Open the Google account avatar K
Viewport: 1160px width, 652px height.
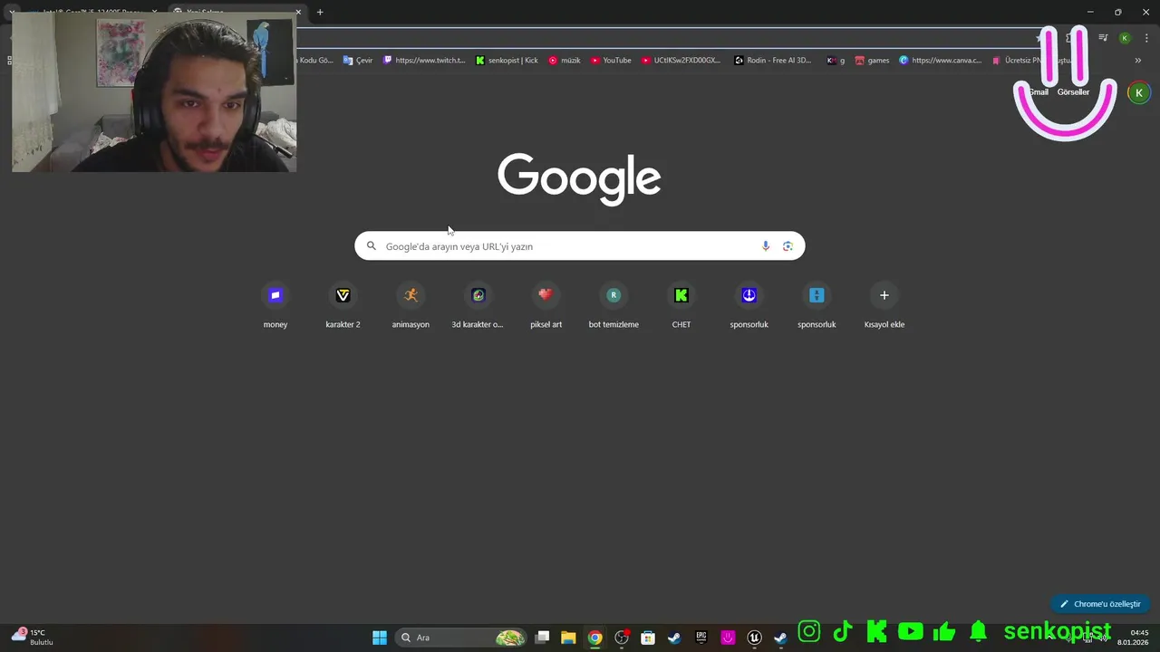pos(1139,92)
